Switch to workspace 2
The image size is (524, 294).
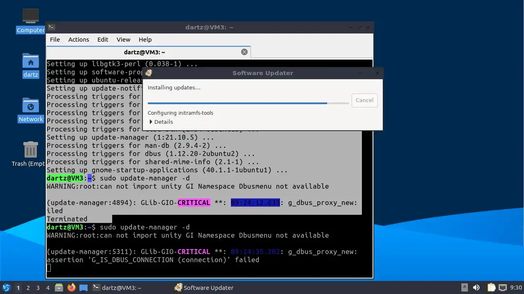tap(28, 287)
